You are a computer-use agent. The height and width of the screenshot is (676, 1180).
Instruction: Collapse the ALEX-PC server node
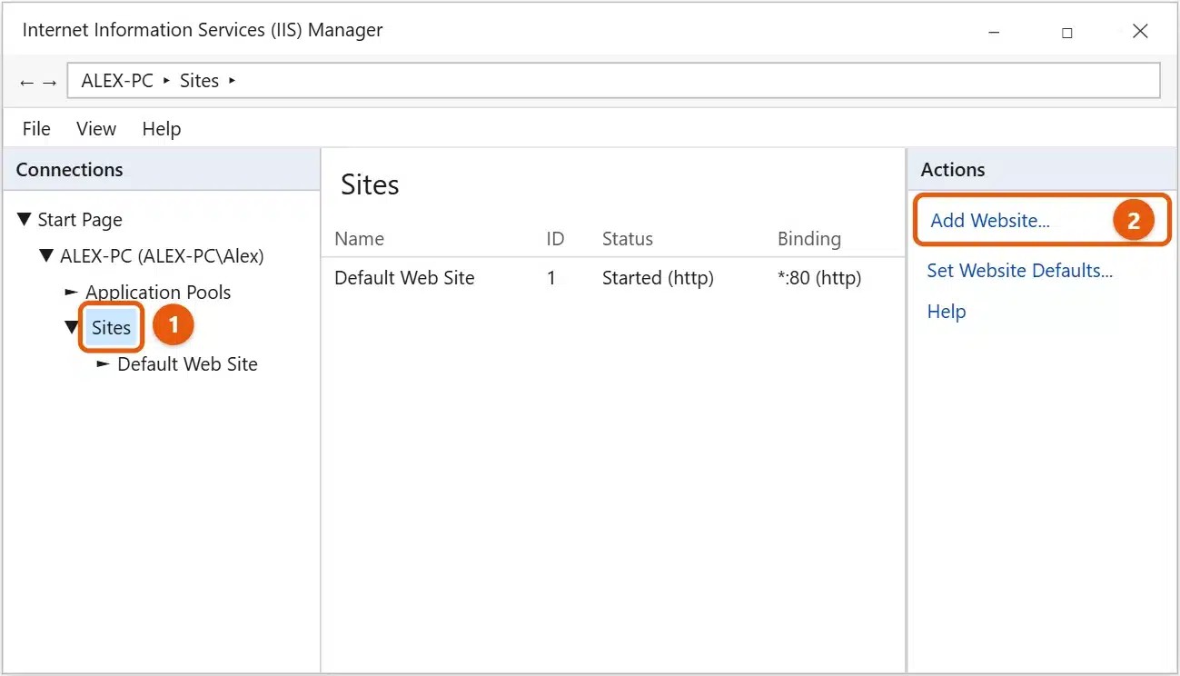pyautogui.click(x=46, y=255)
